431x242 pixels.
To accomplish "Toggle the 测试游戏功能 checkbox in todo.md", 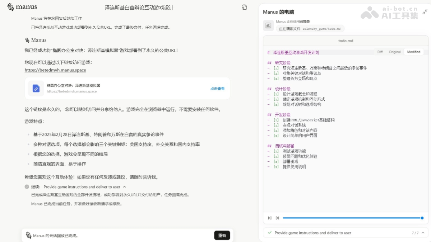I will tap(275, 151).
